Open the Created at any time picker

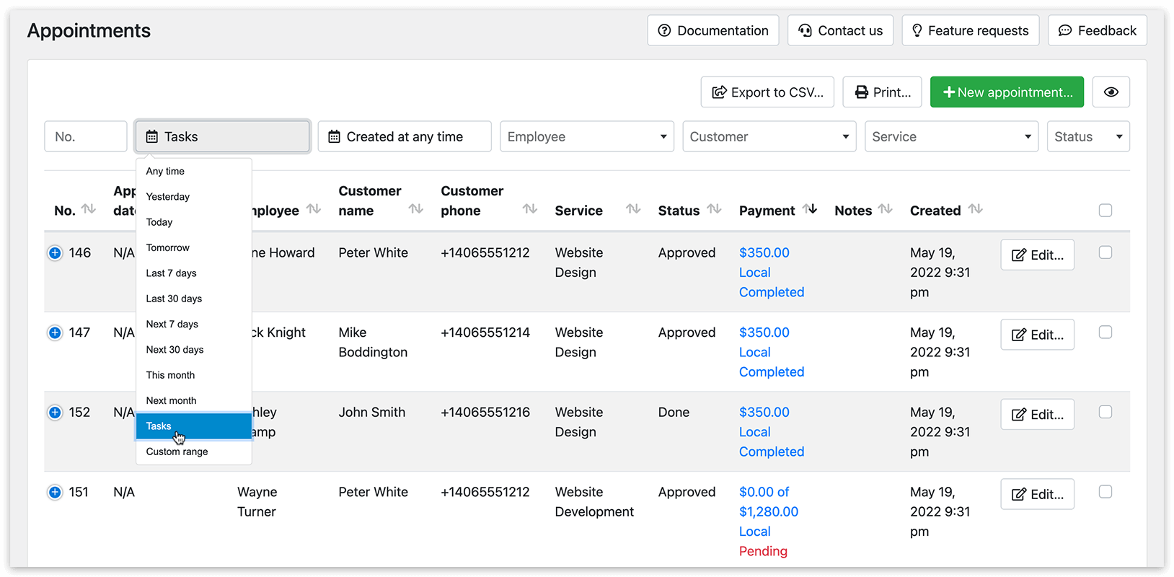coord(405,136)
